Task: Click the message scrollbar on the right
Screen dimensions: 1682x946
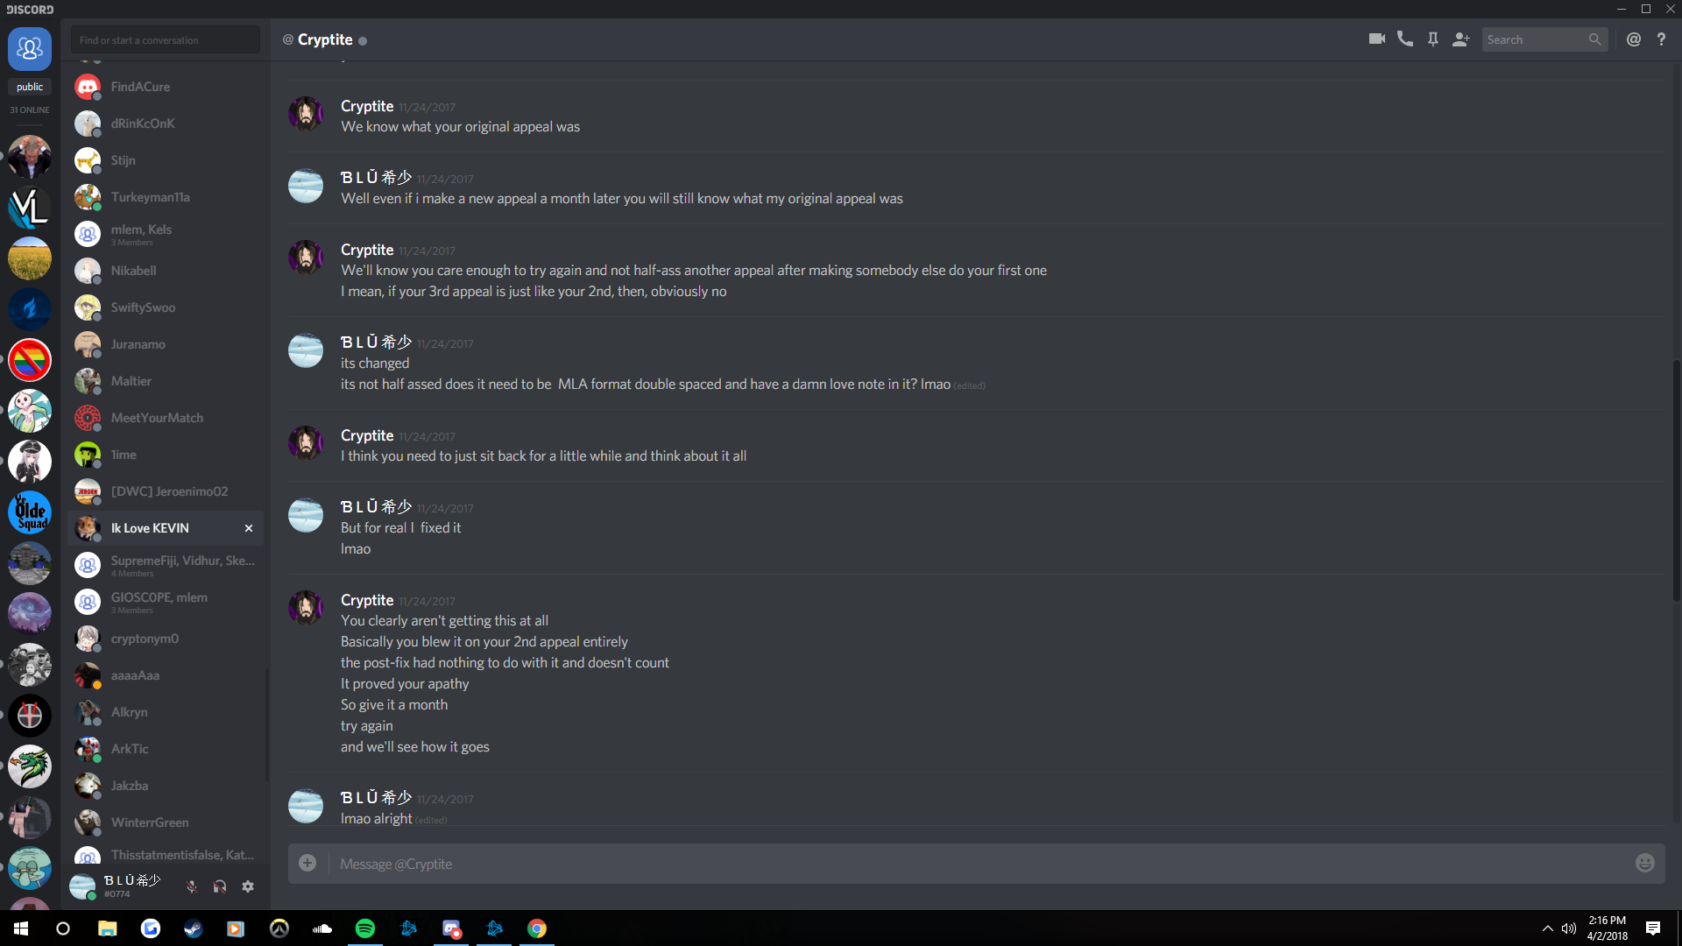Action: tap(1676, 480)
